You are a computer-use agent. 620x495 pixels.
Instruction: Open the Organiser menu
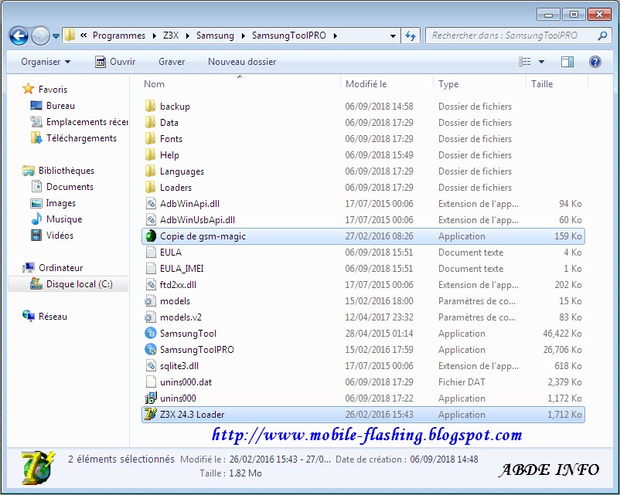46,62
